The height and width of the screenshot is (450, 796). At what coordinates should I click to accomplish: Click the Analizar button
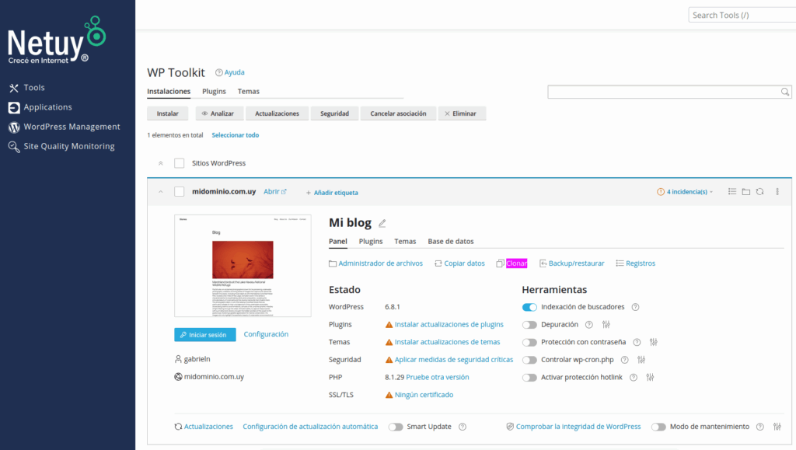click(218, 113)
